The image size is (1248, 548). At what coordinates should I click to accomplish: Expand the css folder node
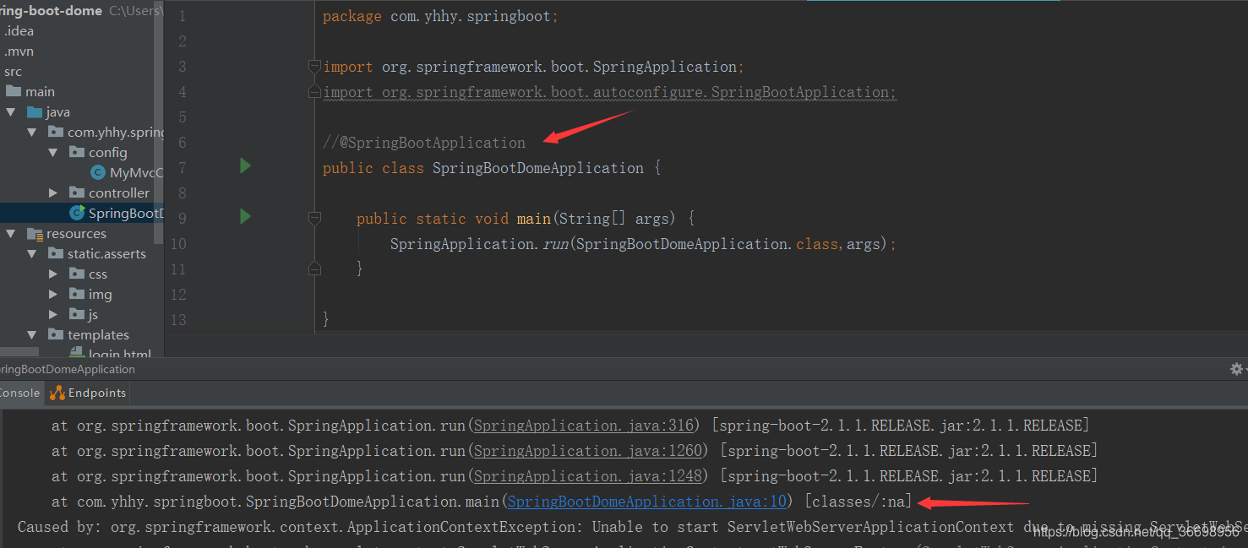click(53, 274)
